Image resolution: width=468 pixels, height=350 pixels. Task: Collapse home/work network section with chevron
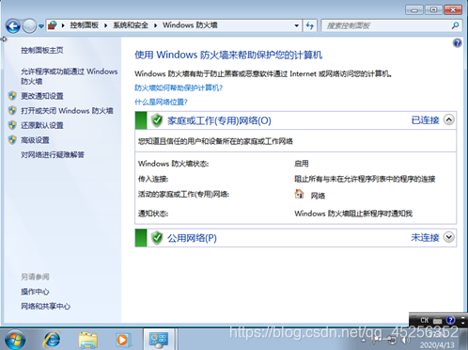pos(449,120)
